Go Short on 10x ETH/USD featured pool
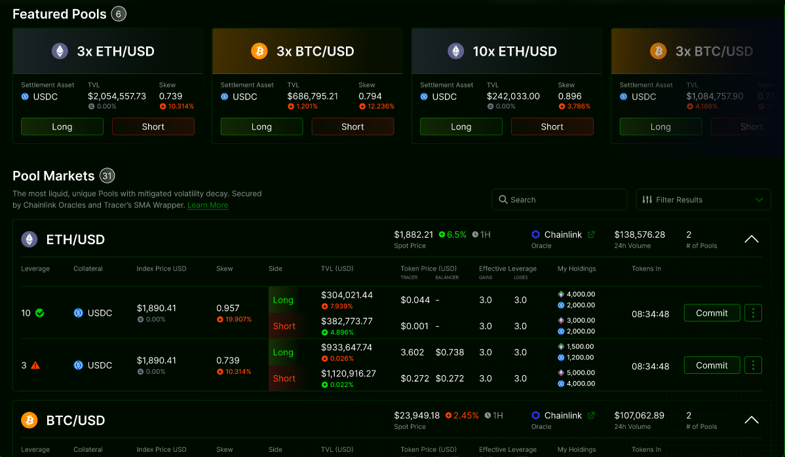 [552, 127]
